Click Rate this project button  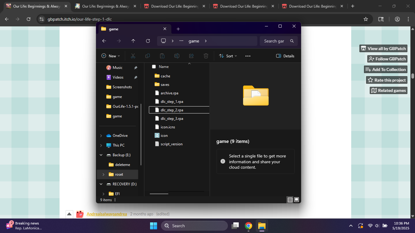point(387,80)
